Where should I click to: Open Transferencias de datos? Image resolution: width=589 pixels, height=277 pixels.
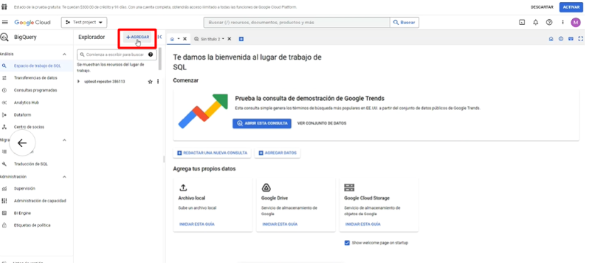point(36,78)
